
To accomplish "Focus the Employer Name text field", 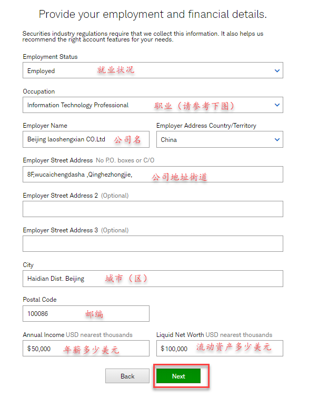I will (86, 139).
